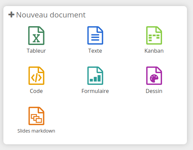193x150 pixels.
Task: Click the bar chart graphic in Formulaire icon
Action: pyautogui.click(x=95, y=79)
